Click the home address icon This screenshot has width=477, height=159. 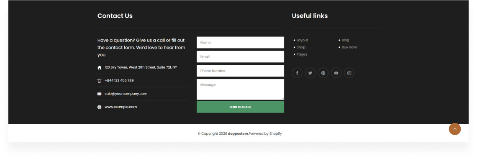99,67
